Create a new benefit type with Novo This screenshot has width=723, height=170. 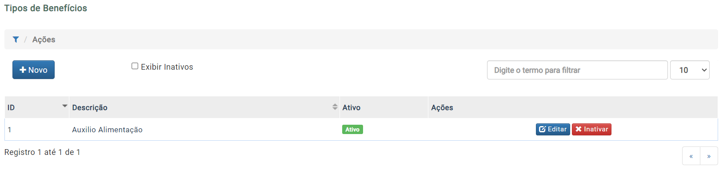tap(33, 70)
